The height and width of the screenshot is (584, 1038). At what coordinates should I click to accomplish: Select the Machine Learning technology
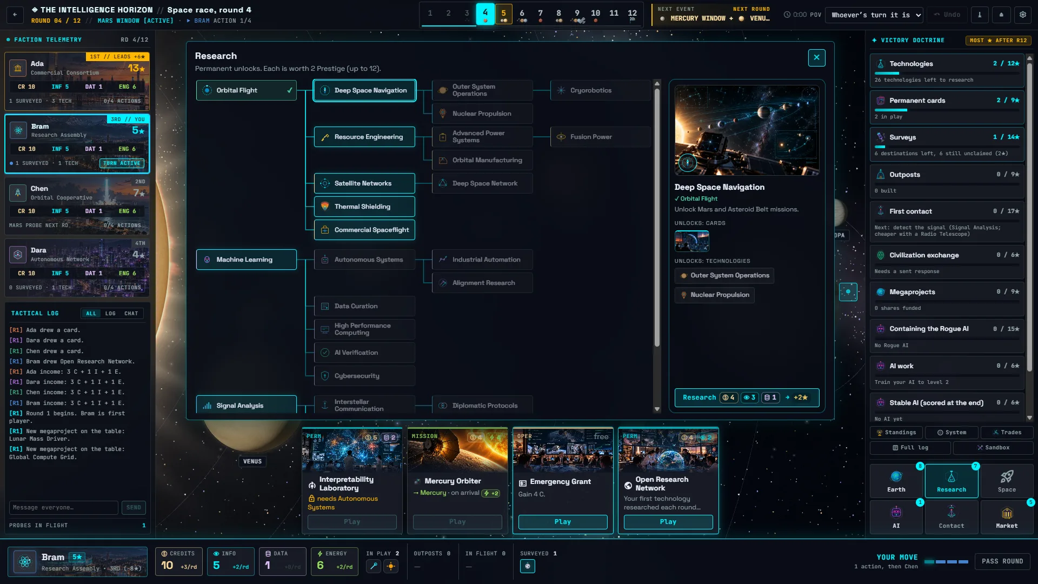tap(246, 260)
